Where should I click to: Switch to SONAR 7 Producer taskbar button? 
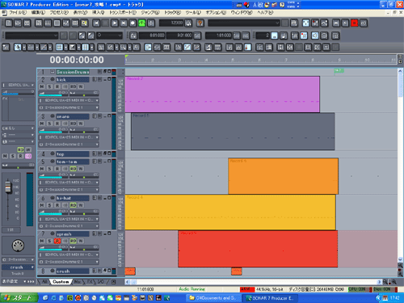tap(271, 298)
